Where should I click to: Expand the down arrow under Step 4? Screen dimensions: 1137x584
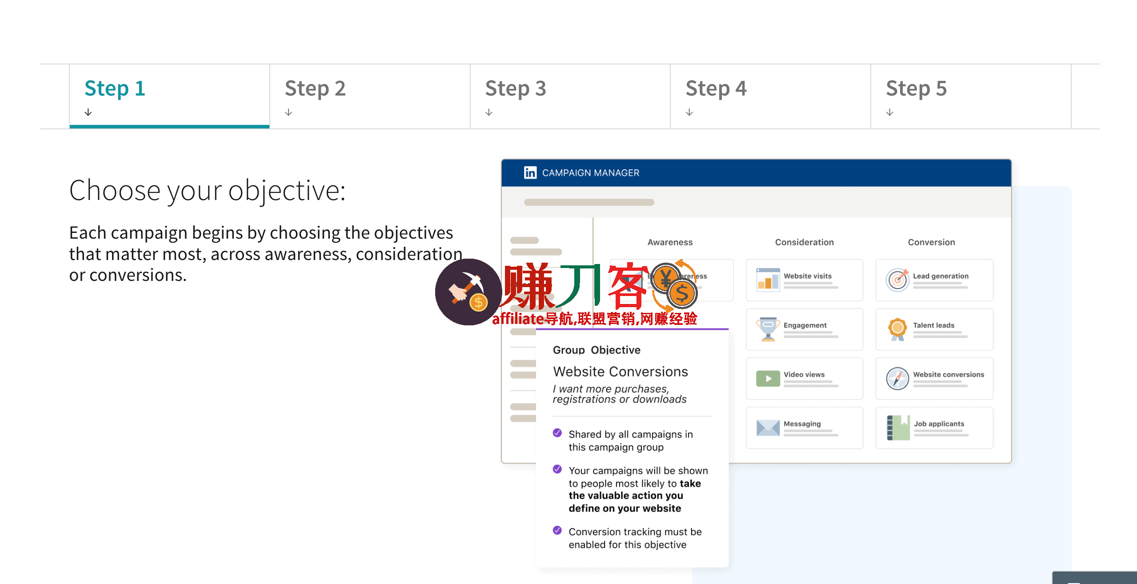tap(689, 112)
